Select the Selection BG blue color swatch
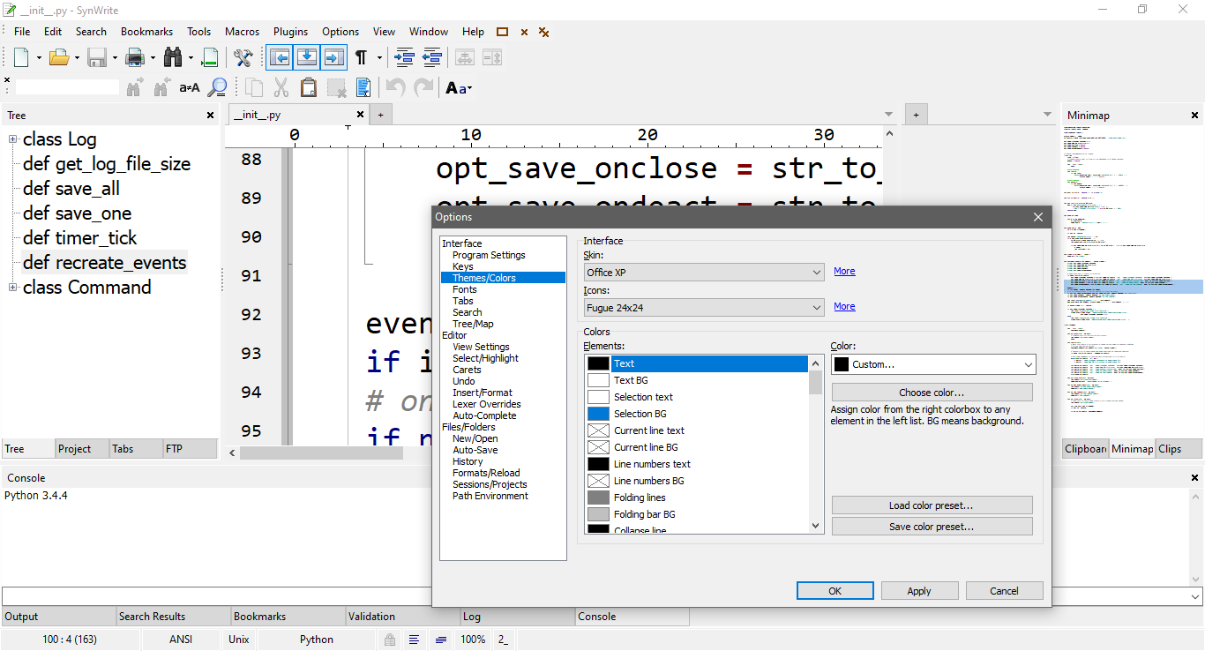The height and width of the screenshot is (651, 1205). click(598, 414)
